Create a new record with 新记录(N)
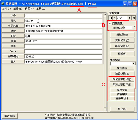This screenshot has height=120, width=138. 122,35
